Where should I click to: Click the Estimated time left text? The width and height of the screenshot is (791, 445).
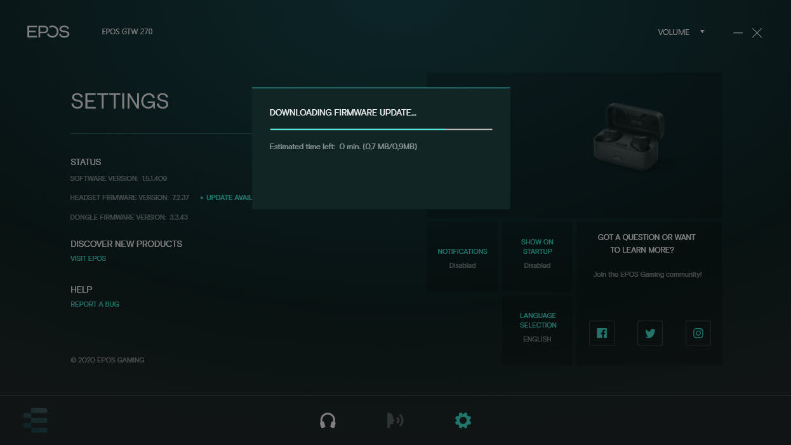[343, 147]
